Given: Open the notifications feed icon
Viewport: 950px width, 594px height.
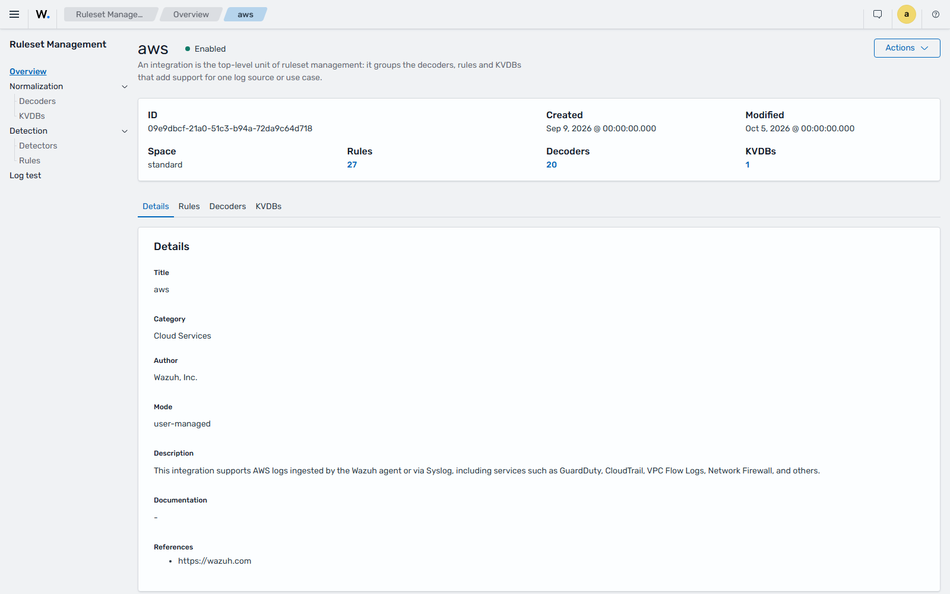Looking at the screenshot, I should (878, 14).
